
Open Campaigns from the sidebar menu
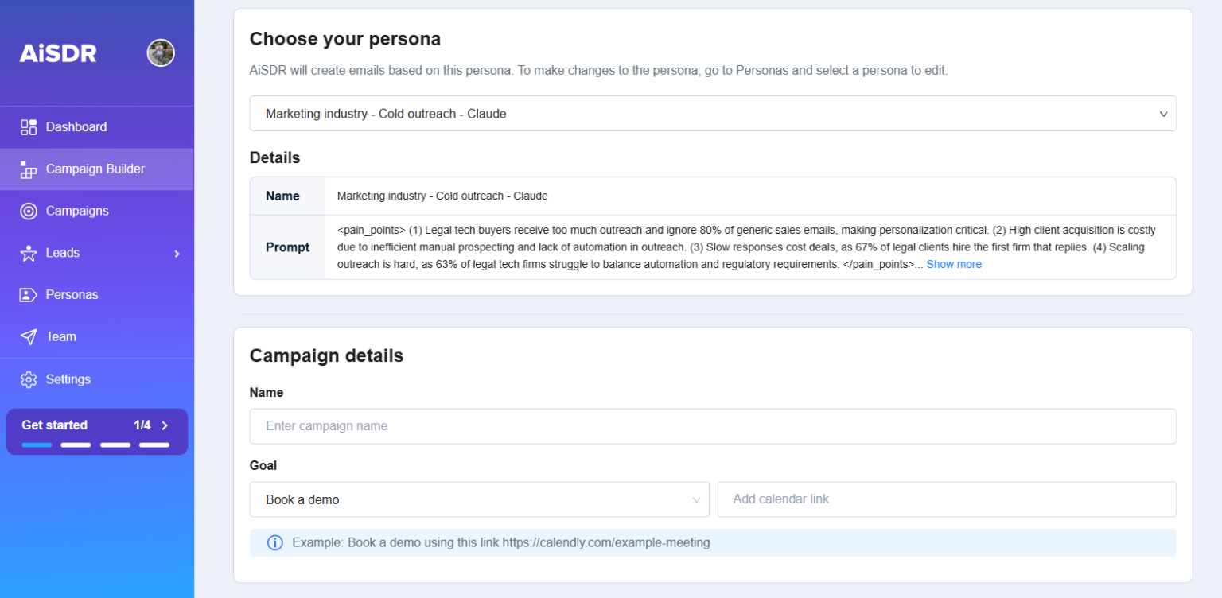(x=77, y=212)
